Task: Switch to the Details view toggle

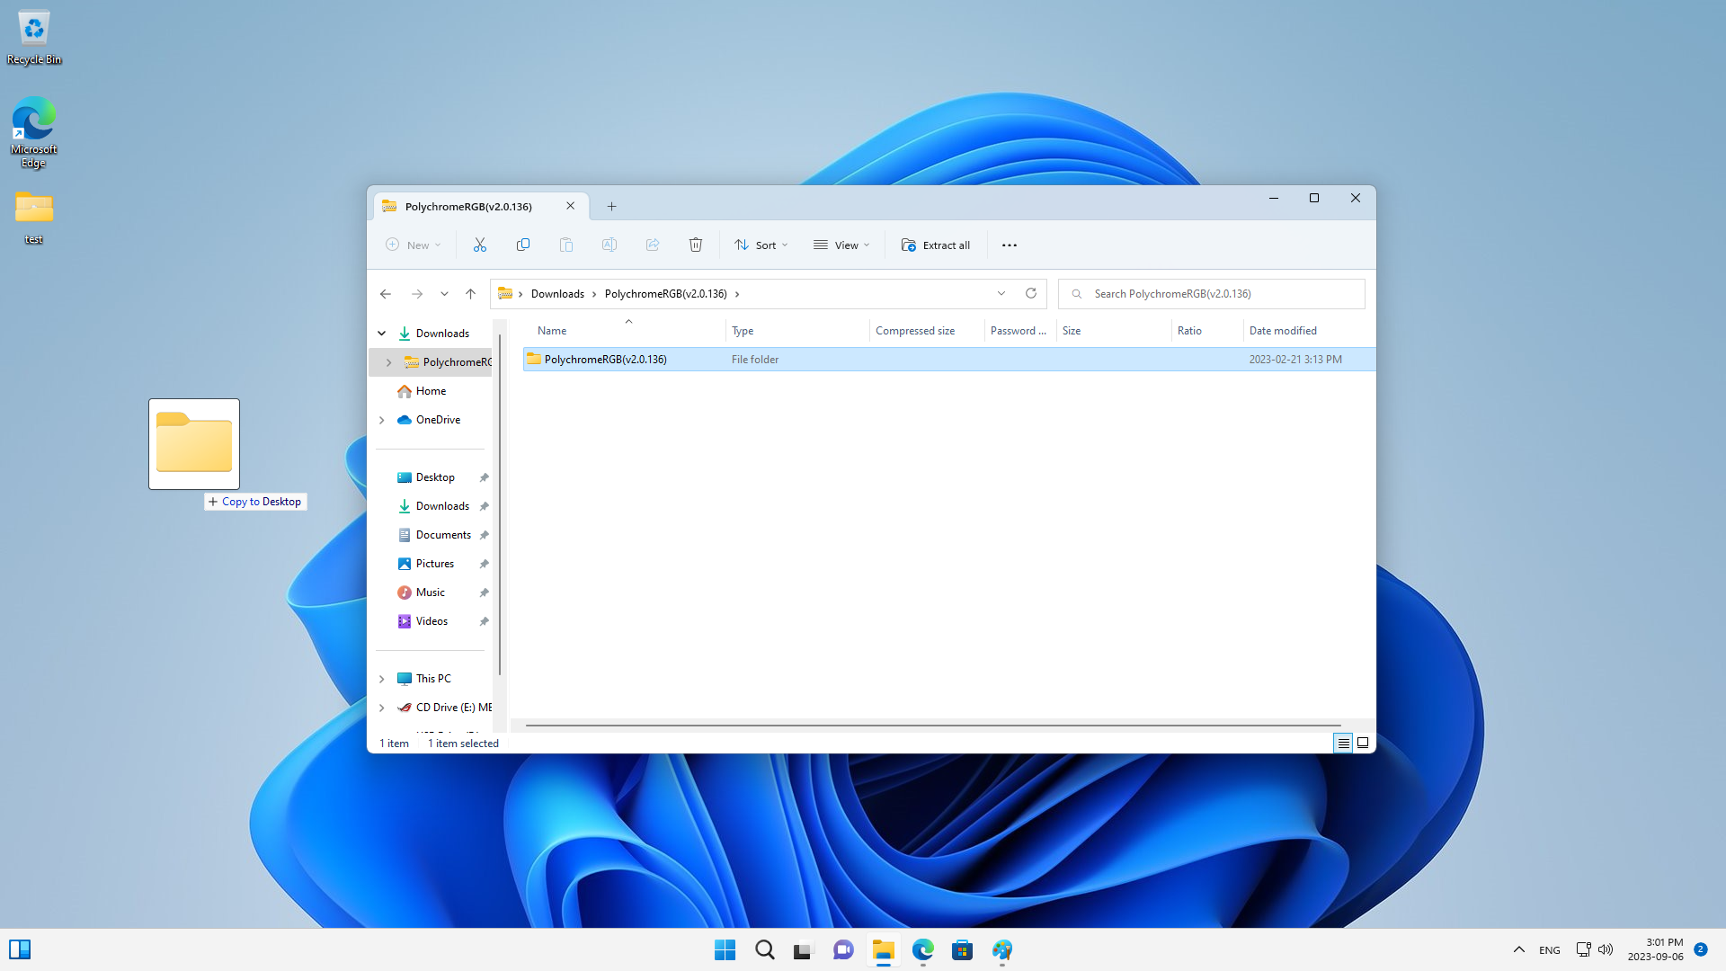Action: pos(1343,742)
